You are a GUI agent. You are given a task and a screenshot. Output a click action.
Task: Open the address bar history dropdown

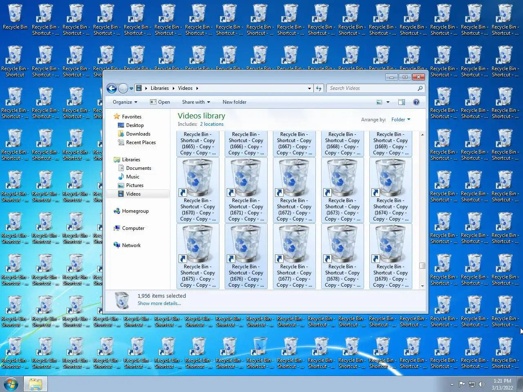309,88
